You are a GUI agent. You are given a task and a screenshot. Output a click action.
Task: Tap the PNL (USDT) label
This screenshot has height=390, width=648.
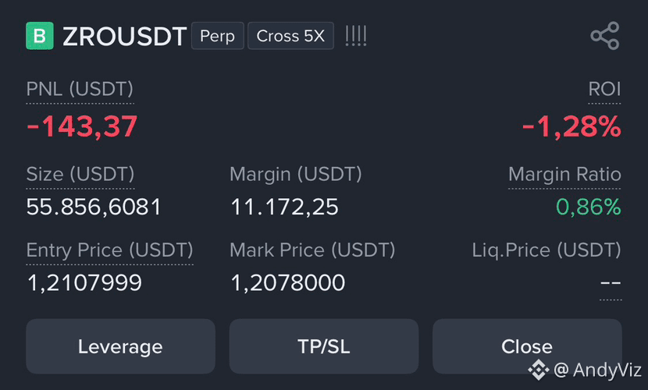(80, 89)
